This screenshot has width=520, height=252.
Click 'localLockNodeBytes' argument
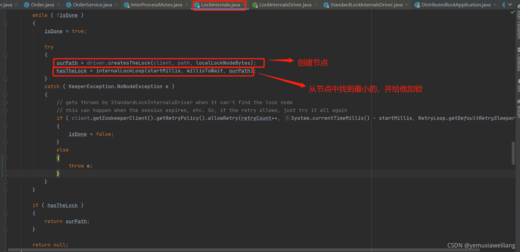[x=223, y=63]
